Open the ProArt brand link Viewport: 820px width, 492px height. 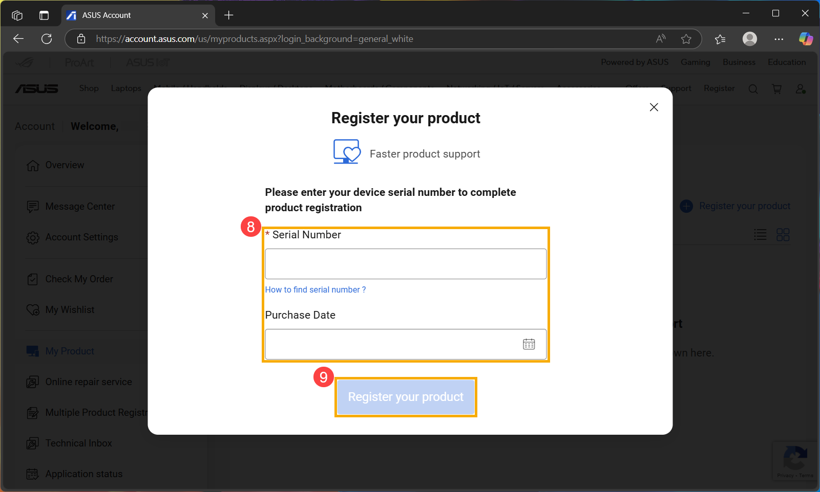click(x=79, y=62)
